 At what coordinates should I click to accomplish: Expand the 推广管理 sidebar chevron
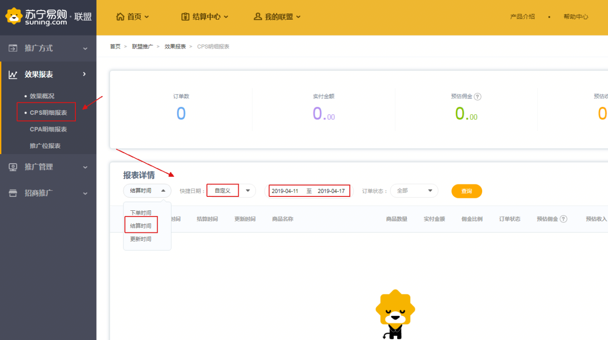point(85,167)
